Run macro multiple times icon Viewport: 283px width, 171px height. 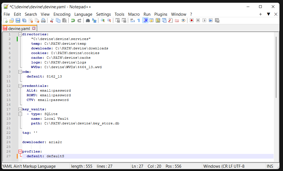pos(211,20)
